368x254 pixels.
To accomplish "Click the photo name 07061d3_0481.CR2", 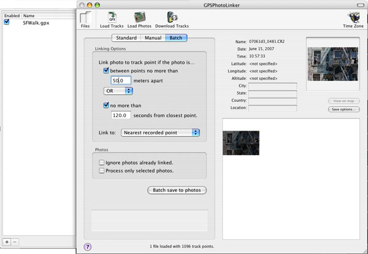I will point(267,42).
